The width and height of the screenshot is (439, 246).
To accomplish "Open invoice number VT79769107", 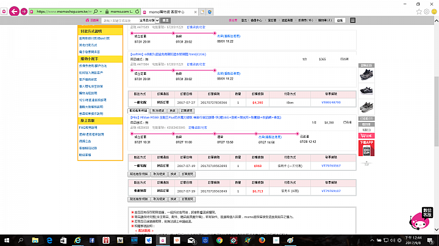I will pyautogui.click(x=331, y=191).
